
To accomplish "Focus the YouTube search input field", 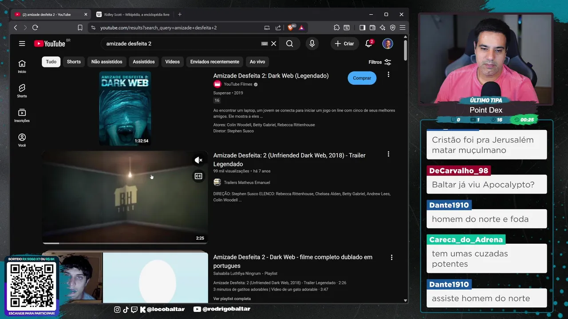I will click(x=182, y=43).
